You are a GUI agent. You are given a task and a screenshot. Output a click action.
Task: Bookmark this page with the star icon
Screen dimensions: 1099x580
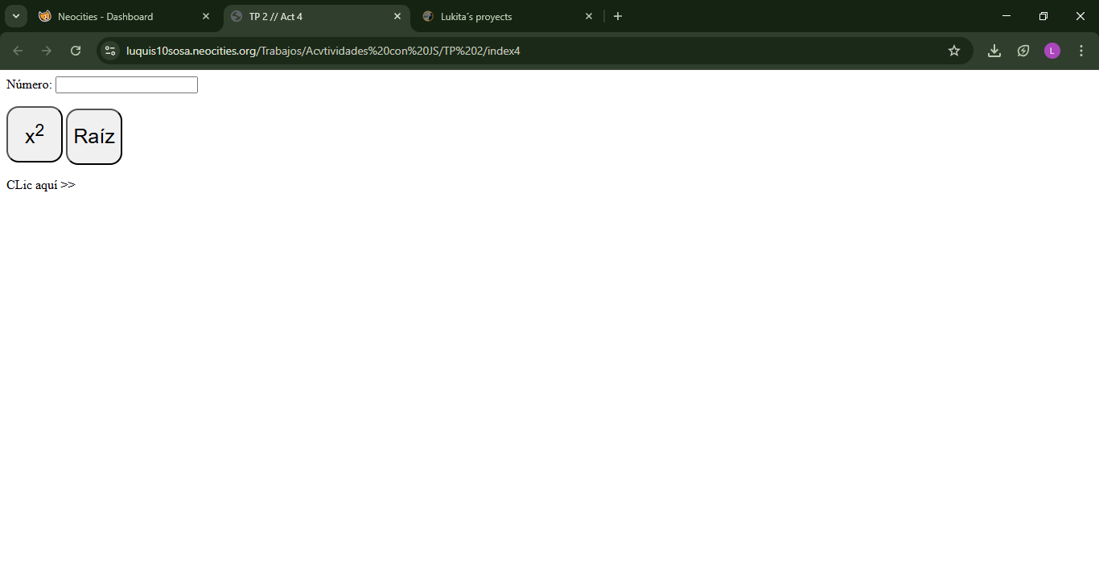(x=954, y=51)
